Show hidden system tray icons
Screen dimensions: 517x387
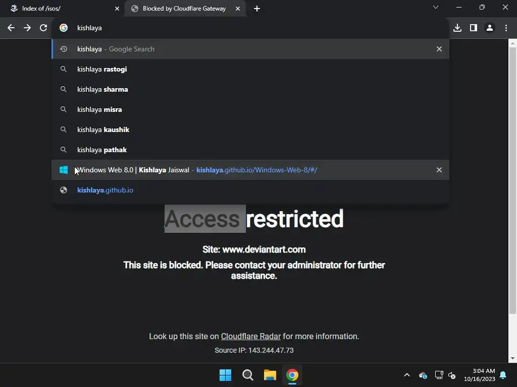[x=407, y=375]
